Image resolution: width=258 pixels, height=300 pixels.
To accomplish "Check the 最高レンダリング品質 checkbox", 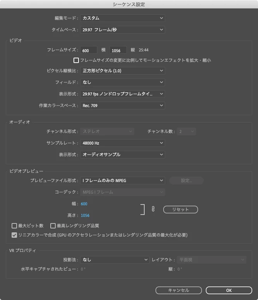I will pyautogui.click(x=53, y=226).
